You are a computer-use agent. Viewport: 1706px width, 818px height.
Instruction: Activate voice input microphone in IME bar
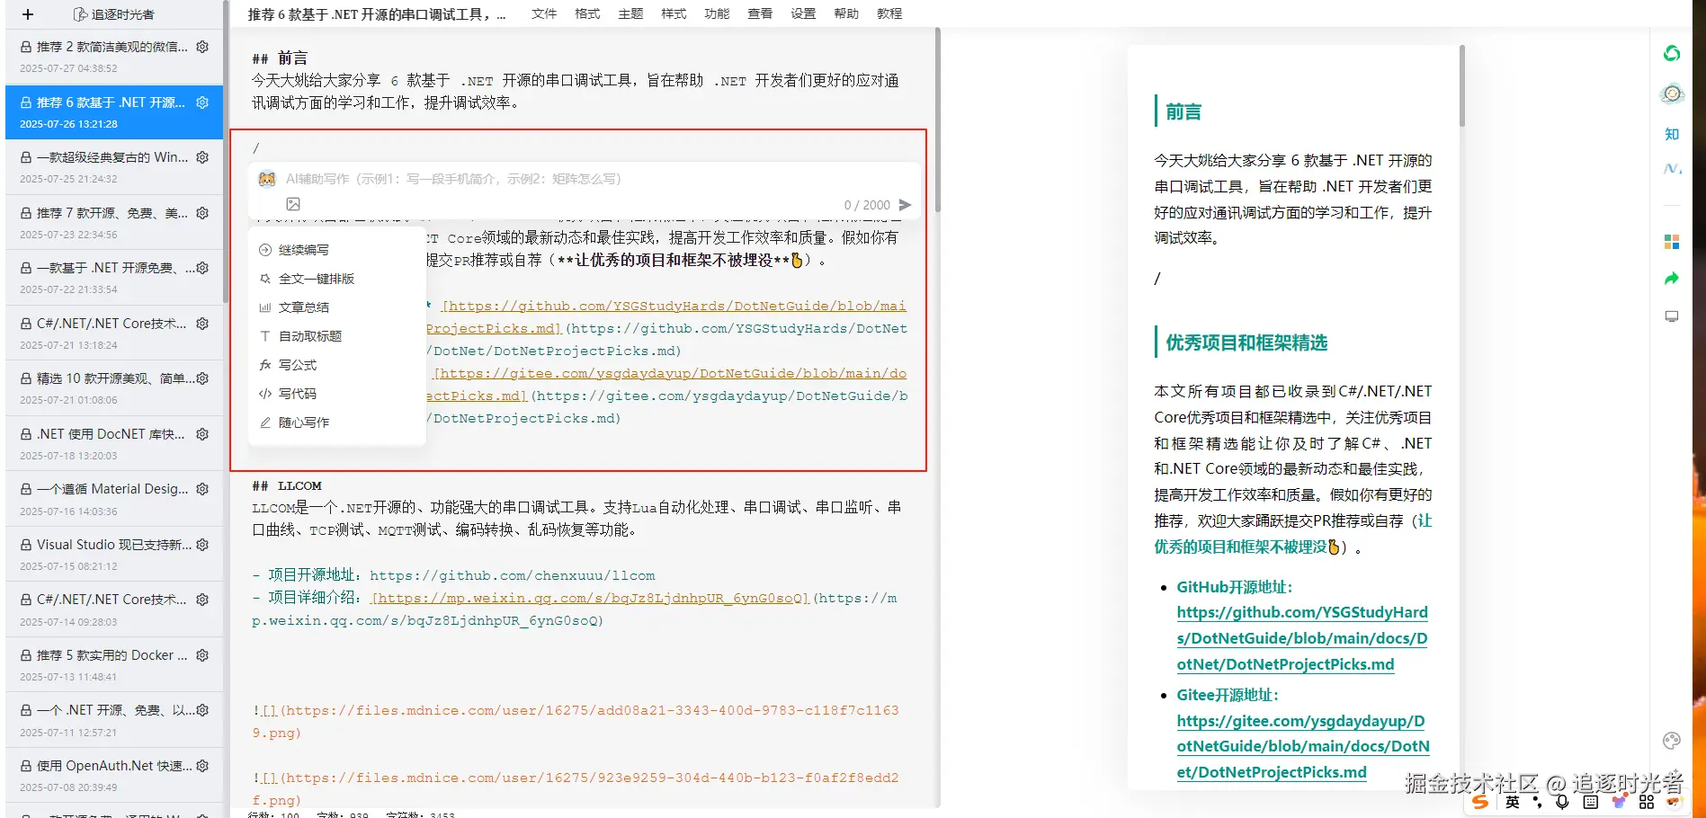(x=1562, y=802)
